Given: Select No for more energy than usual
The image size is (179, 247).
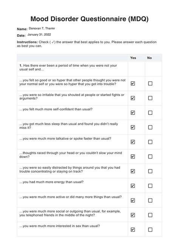Looking at the screenshot, I should [150, 186].
